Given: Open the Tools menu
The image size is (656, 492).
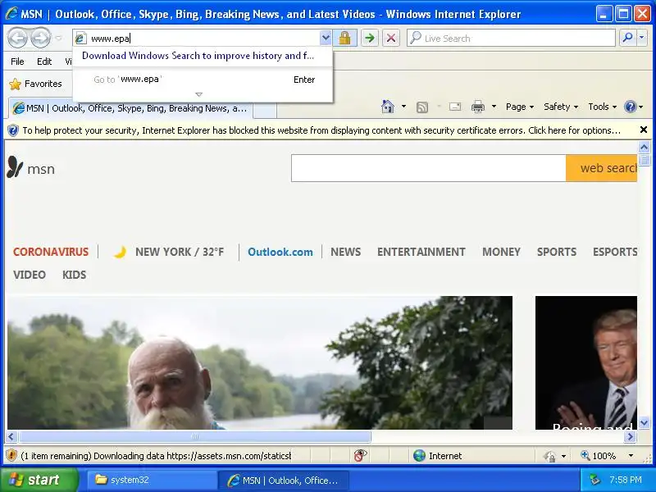Looking at the screenshot, I should [603, 107].
